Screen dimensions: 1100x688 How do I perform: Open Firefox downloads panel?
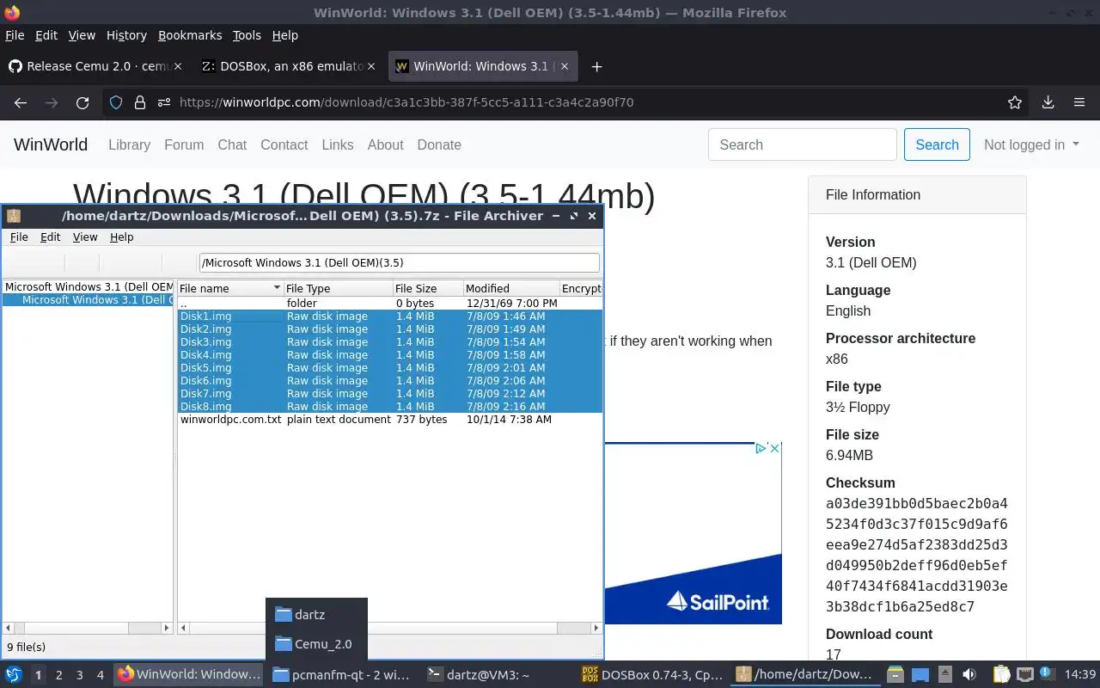point(1048,102)
